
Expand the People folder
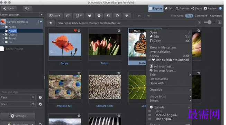pos(3,27)
